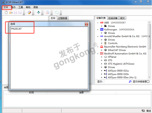Click the magnifier search icon in device list
152x113 pixels.
click(x=130, y=82)
